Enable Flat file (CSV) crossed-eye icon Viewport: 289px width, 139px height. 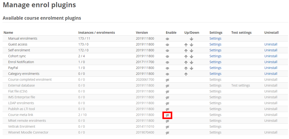pos(167,92)
